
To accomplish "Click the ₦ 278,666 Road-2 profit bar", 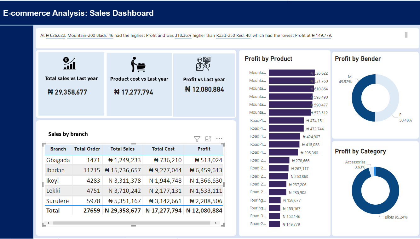I will click(x=279, y=160).
